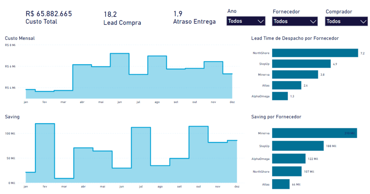Select the Atlas lead time bar
The image size is (370, 194).
point(287,85)
